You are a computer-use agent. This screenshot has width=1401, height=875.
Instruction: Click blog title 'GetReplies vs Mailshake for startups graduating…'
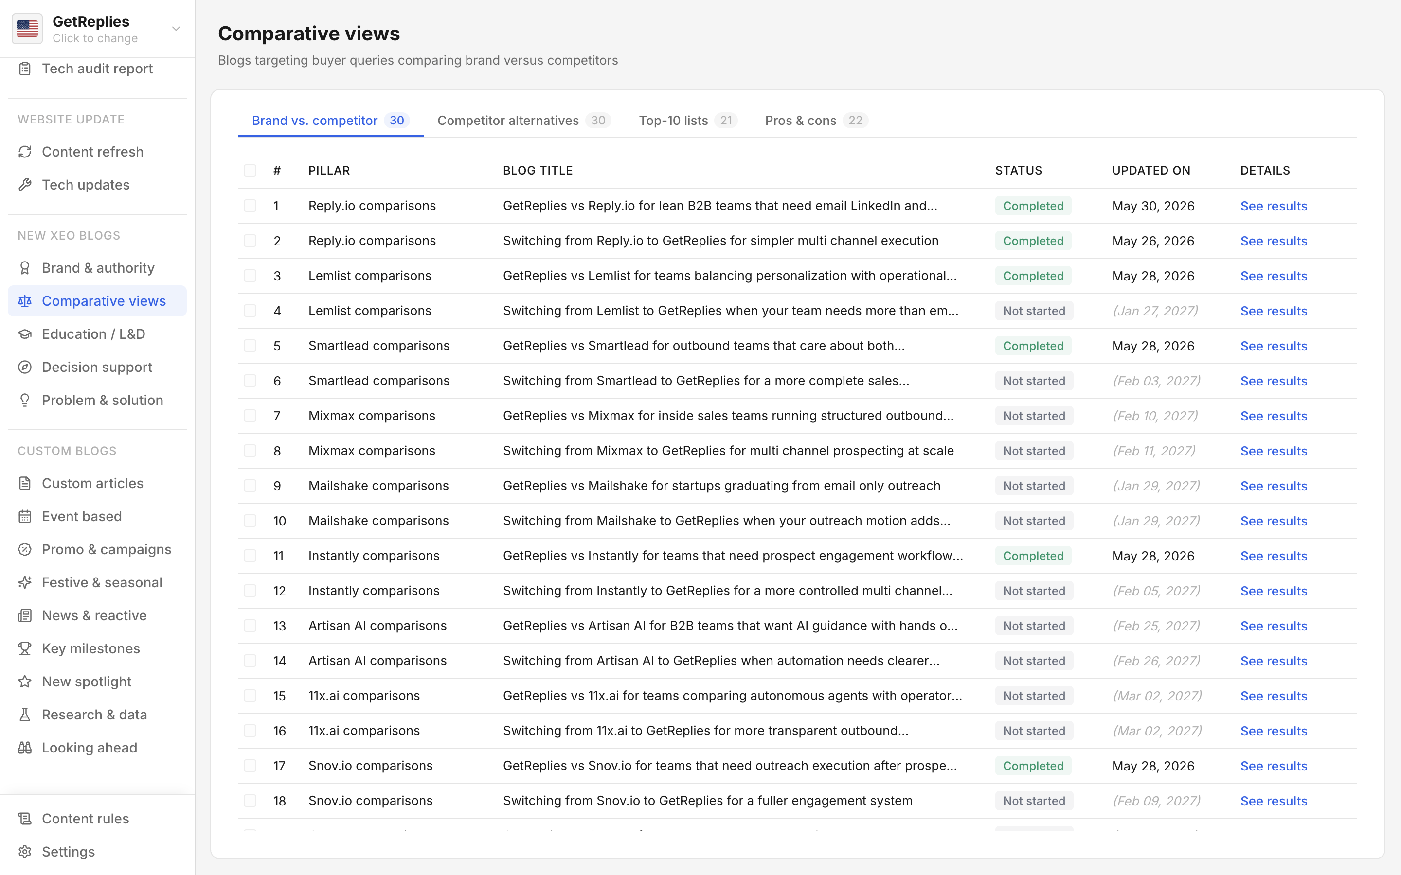pos(721,486)
